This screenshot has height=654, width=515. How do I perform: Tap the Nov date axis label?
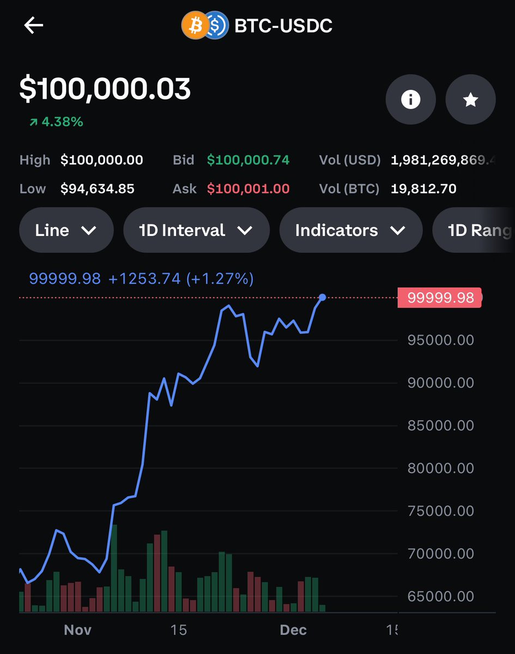coord(77,630)
